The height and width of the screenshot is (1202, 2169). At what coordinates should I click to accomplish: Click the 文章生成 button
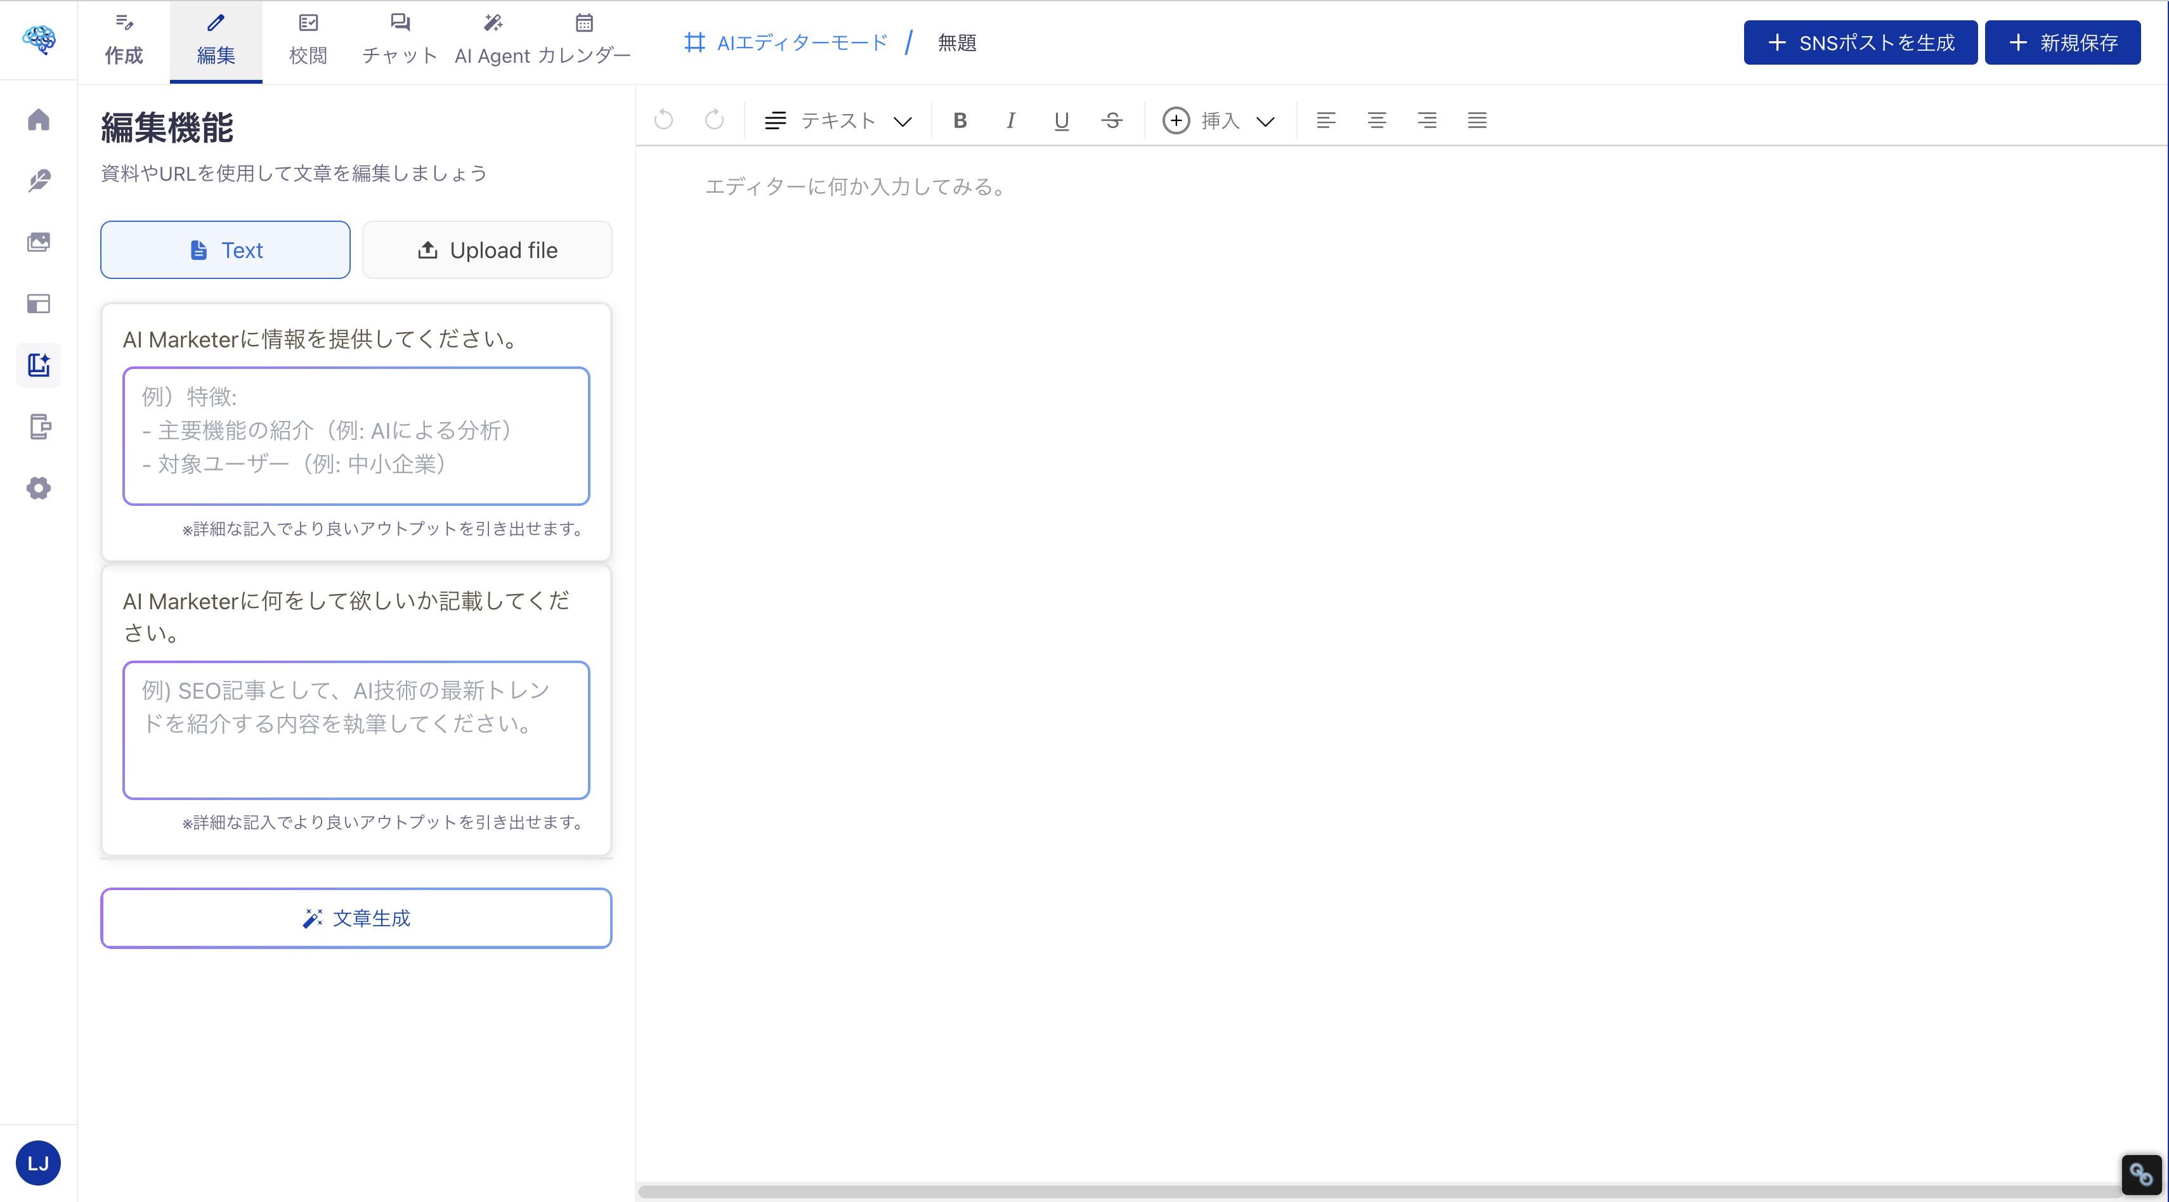point(356,919)
